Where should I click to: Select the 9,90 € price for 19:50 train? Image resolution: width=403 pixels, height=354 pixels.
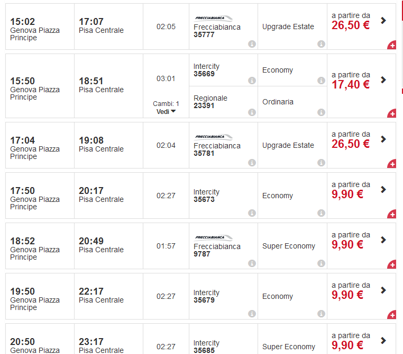(347, 295)
